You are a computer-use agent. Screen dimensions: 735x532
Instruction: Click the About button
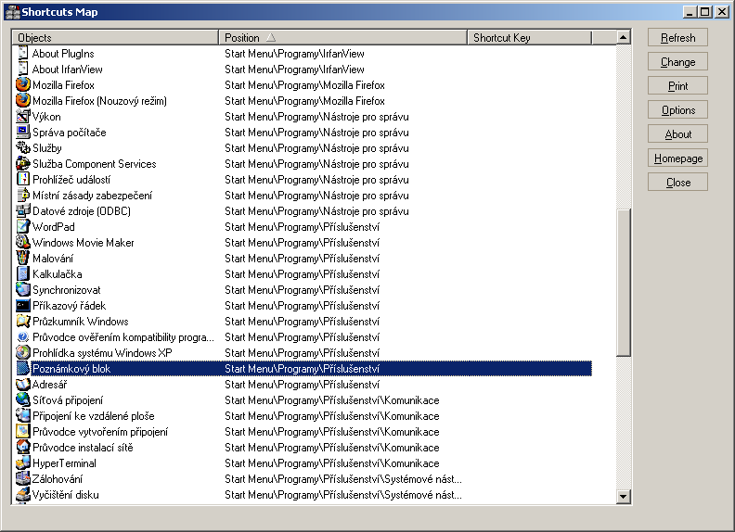coord(677,134)
